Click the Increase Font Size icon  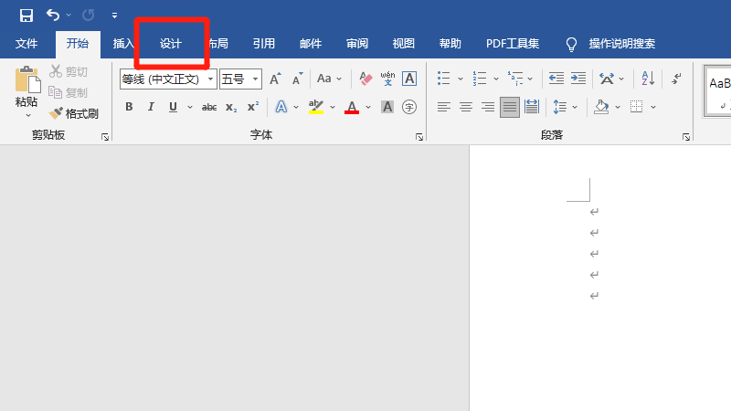pos(275,79)
